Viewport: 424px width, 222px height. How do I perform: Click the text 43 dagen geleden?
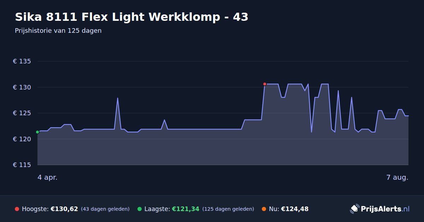coord(105,209)
